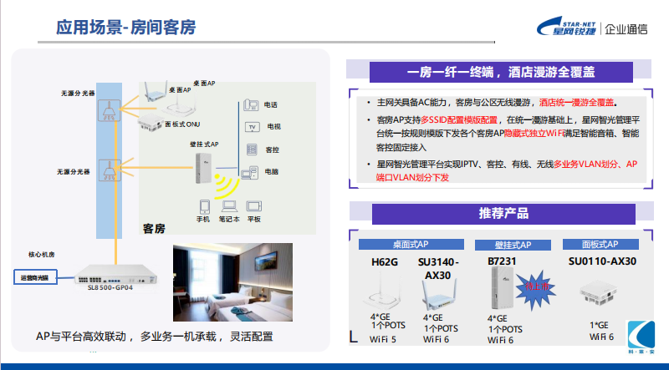Click the TV icon labeled 电视
Screen dimensions: 669x370
point(249,127)
